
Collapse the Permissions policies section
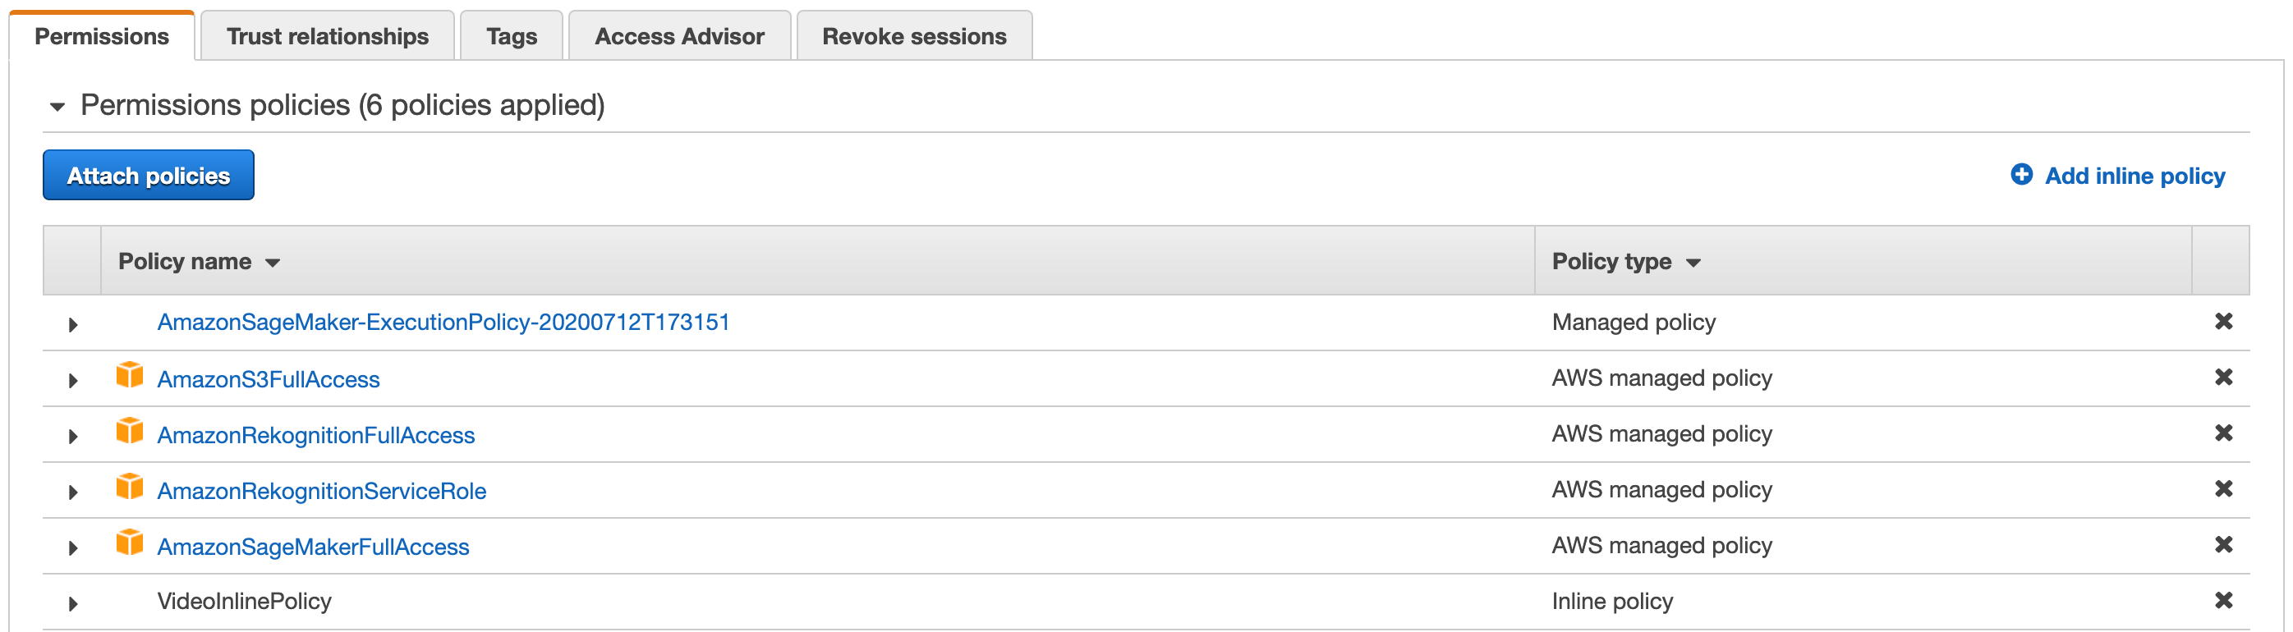(56, 105)
